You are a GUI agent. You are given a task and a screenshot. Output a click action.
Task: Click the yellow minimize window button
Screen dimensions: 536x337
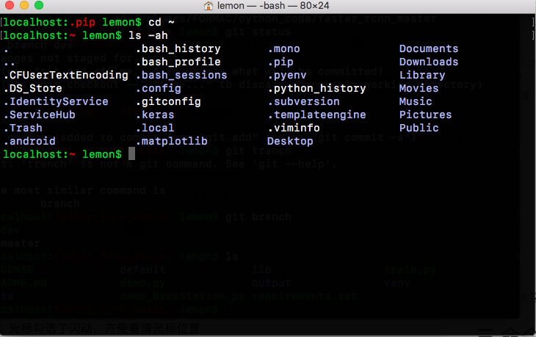24,5
